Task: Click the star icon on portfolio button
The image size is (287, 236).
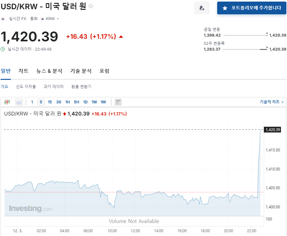Action: pos(225,8)
